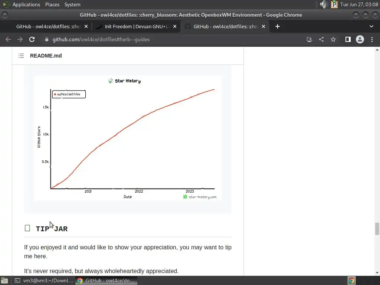The height and width of the screenshot is (285, 380).
Task: Open the System menu
Action: pos(72,4)
